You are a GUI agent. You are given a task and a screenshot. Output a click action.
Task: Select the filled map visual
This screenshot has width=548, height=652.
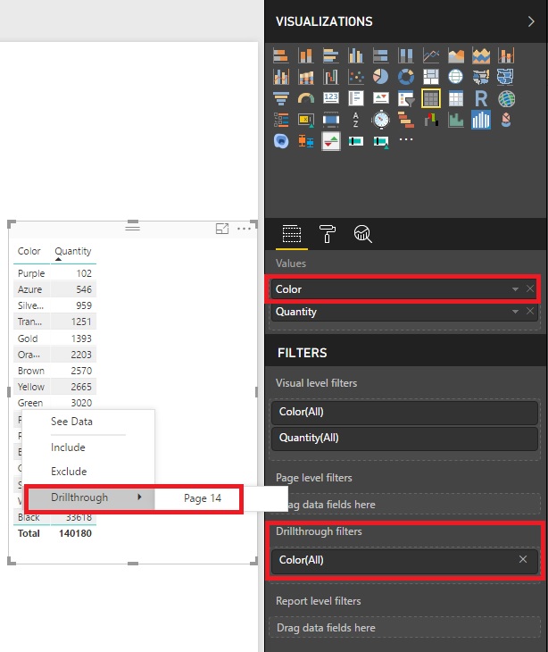coord(481,77)
